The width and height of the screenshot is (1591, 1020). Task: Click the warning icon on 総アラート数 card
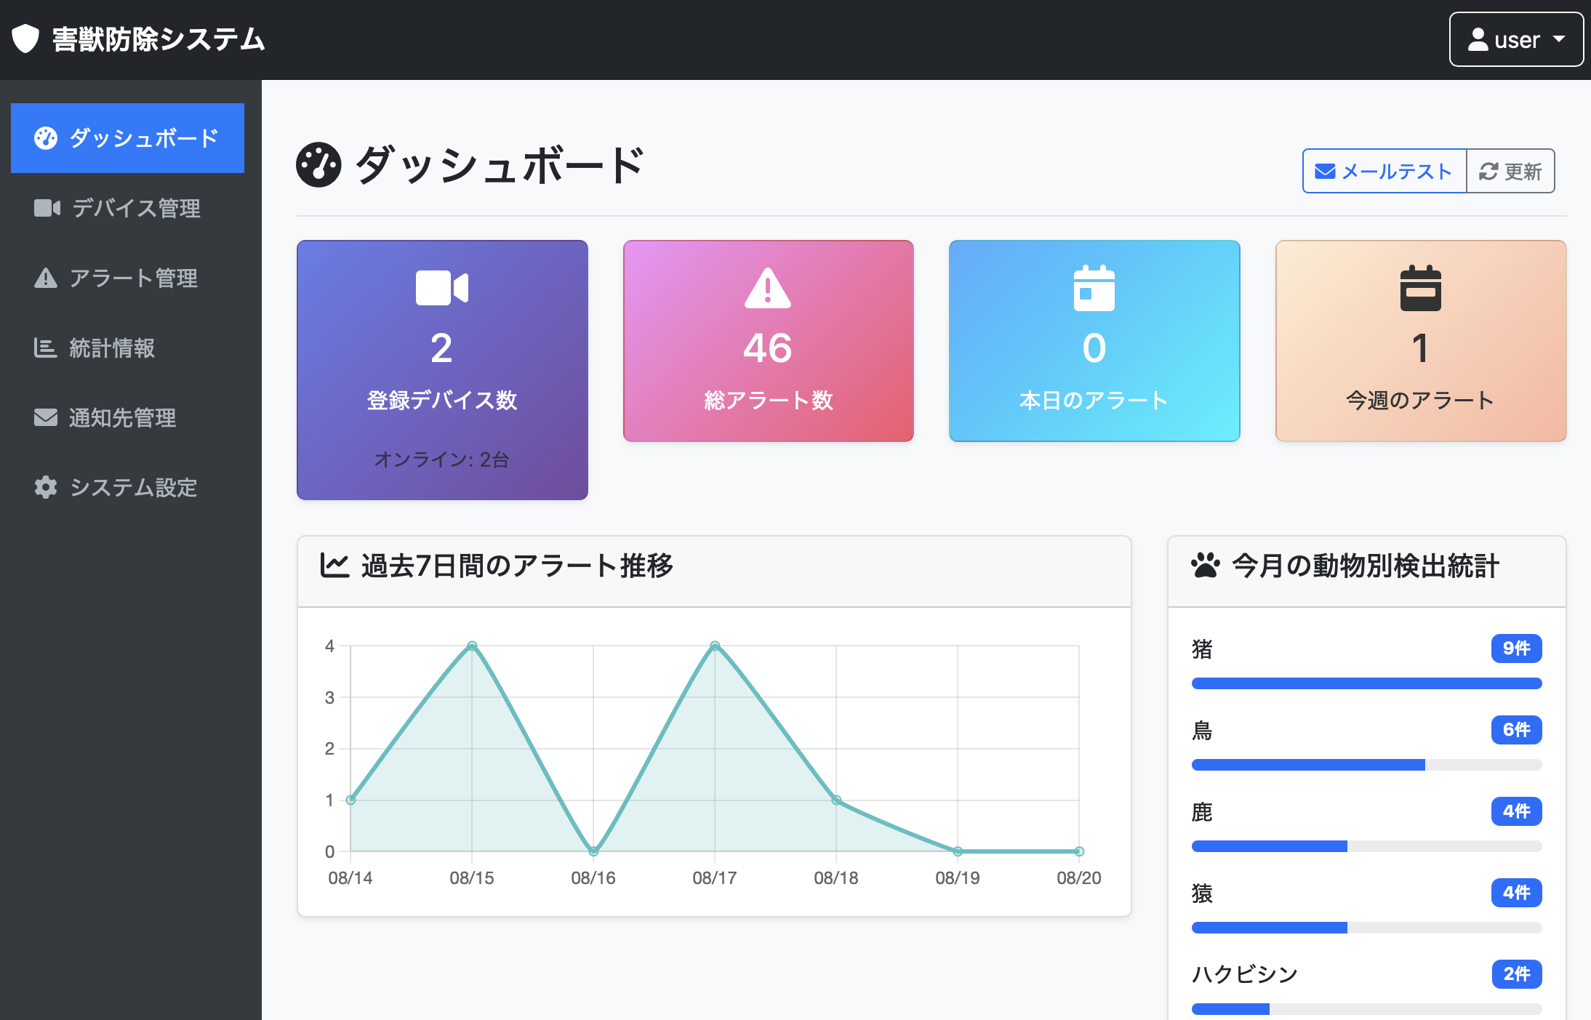coord(768,288)
